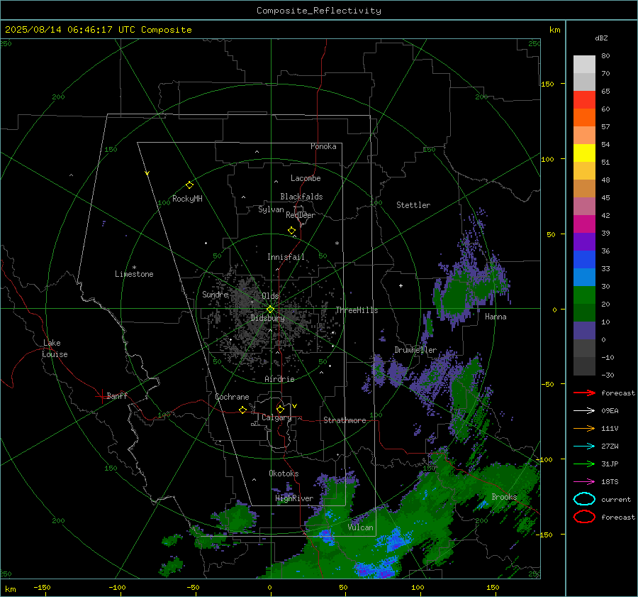The width and height of the screenshot is (638, 597).
Task: Click the Sylvan city label
Action: [x=271, y=209]
